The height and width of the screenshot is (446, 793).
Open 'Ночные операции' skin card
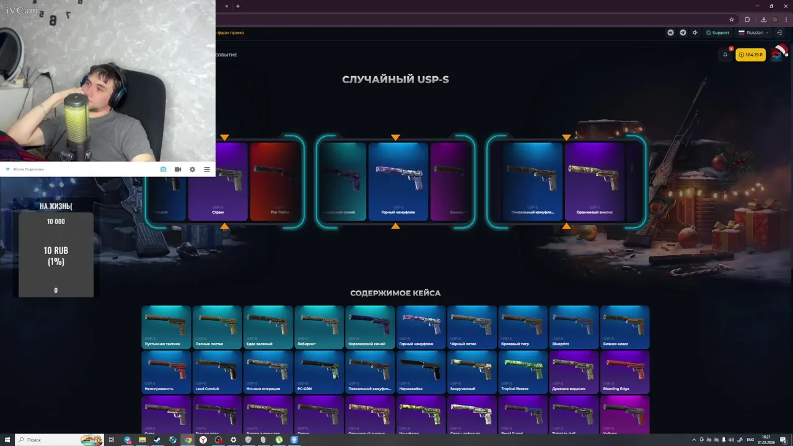coord(268,372)
